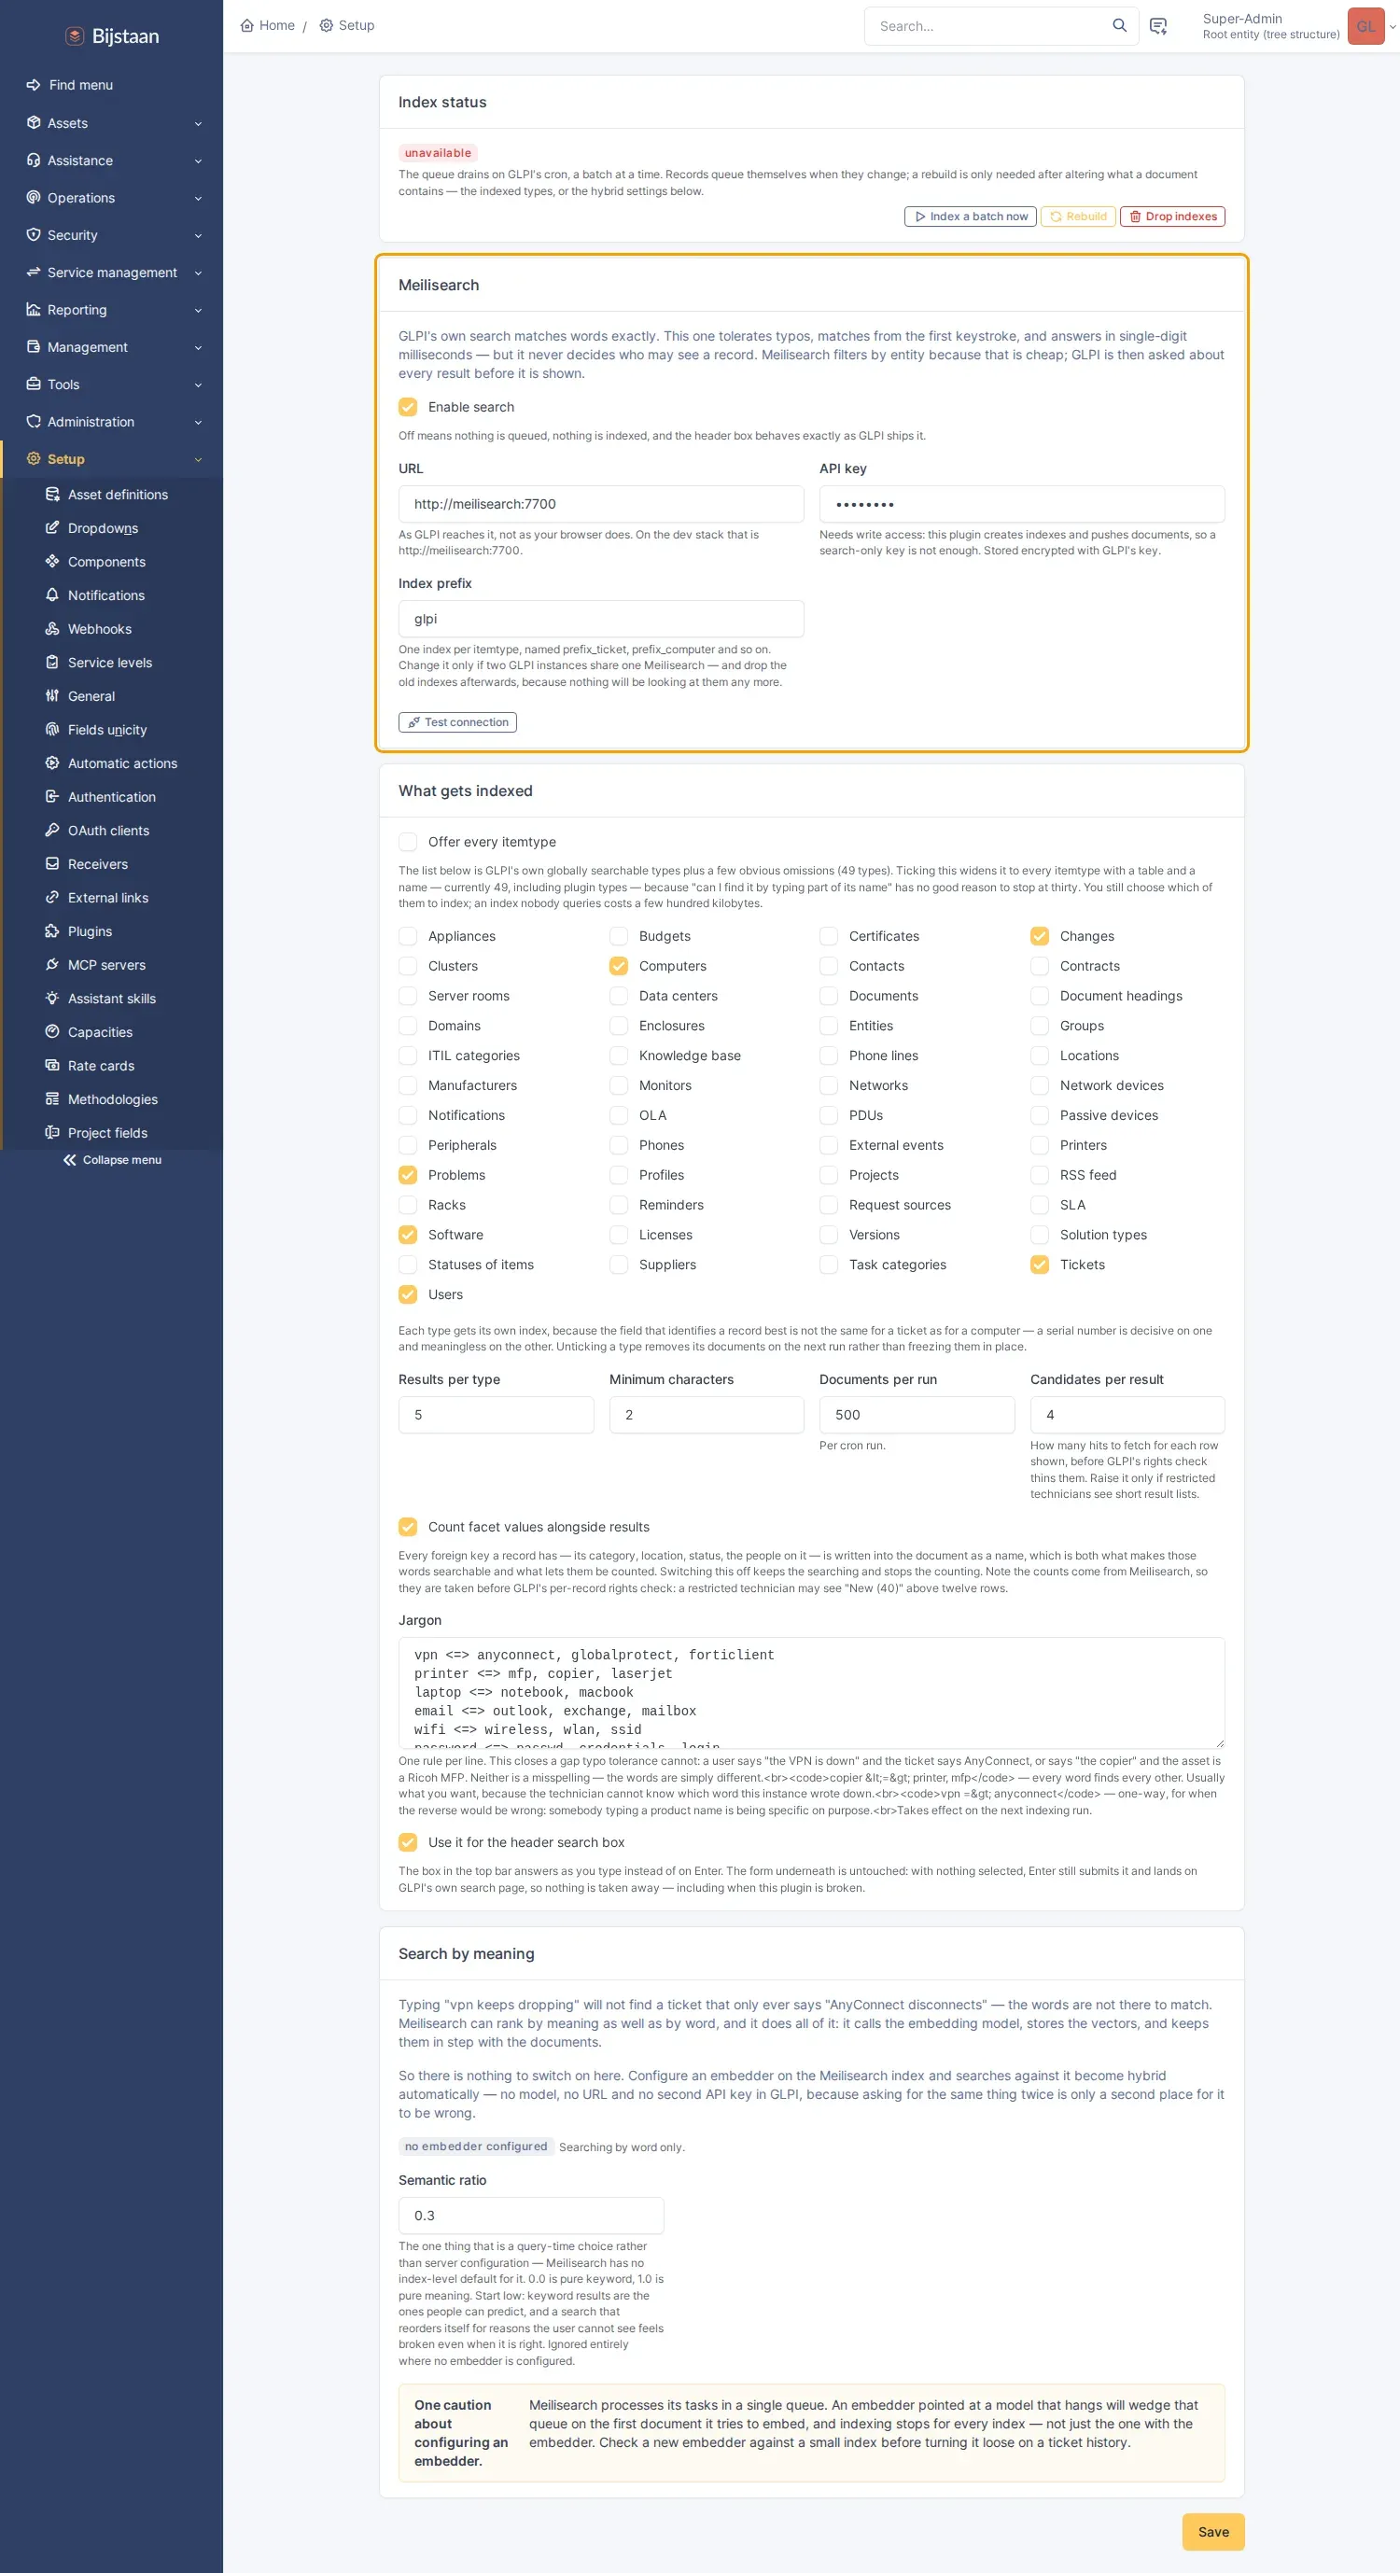Viewport: 1400px width, 2573px height.
Task: Click the Fields unicity fingerprint icon
Action: point(52,730)
